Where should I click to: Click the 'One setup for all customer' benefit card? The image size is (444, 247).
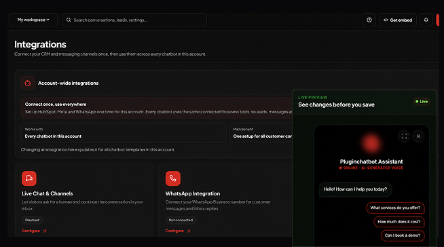pyautogui.click(x=261, y=133)
